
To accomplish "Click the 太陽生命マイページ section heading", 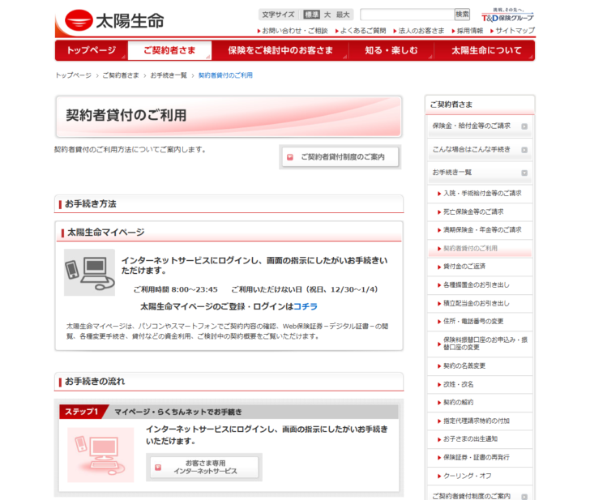I will click(105, 233).
